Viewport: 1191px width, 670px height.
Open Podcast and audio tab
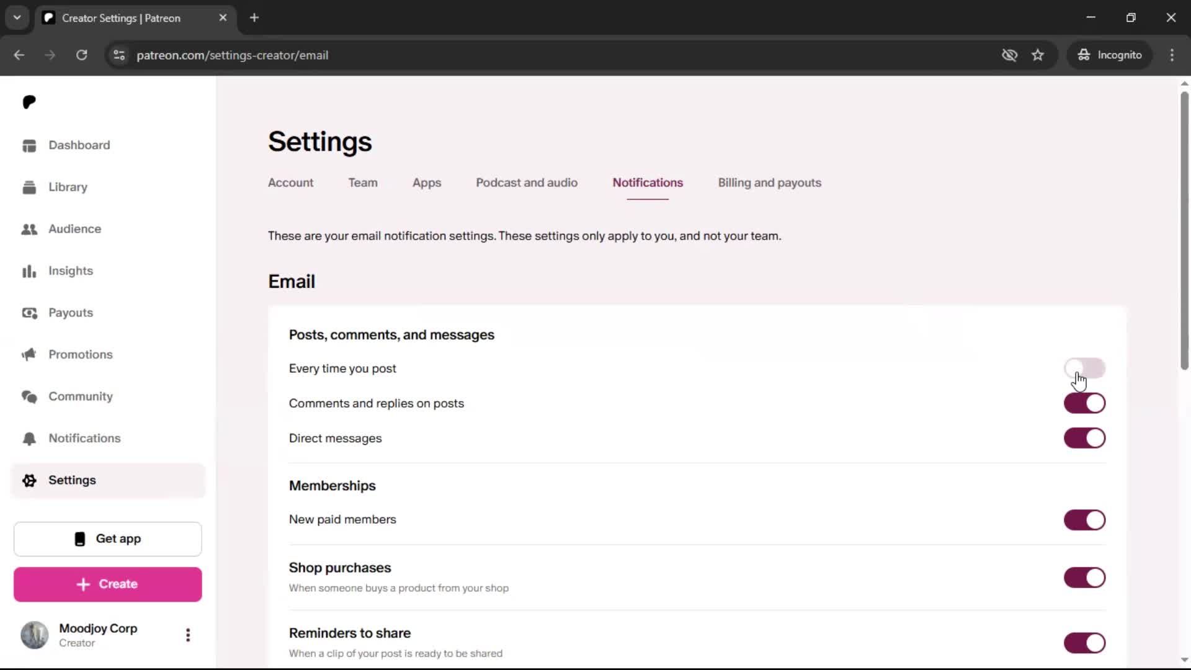[527, 183]
